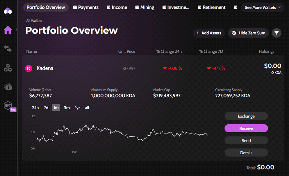Open the filter funnel icon
Viewport: 289px width, 176px height.
276,33
